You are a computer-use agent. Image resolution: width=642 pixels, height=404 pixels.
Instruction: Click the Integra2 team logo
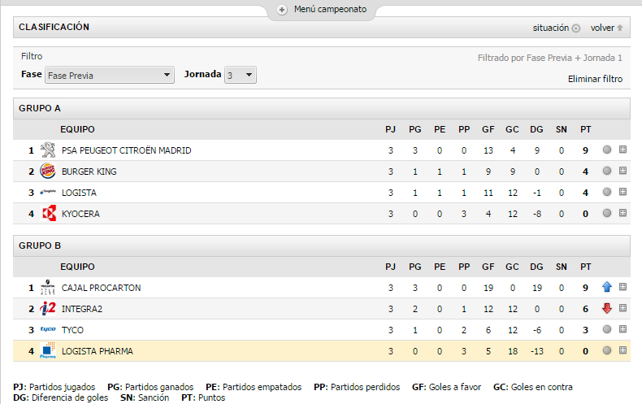click(x=48, y=309)
